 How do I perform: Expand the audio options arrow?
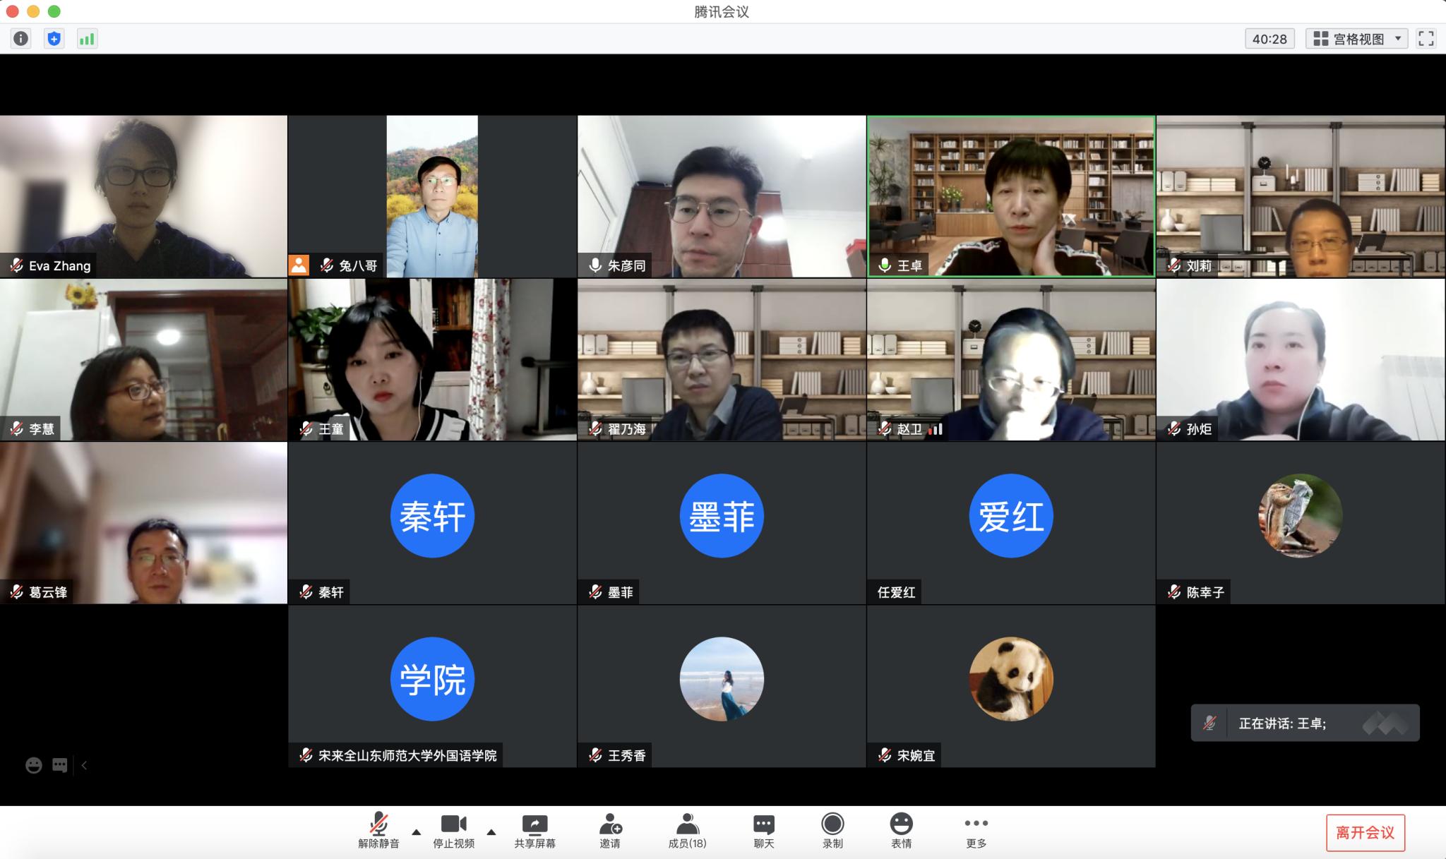pyautogui.click(x=417, y=832)
